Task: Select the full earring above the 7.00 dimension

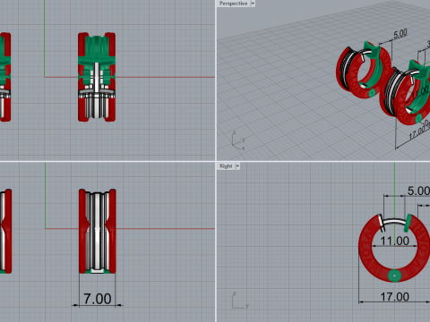Action: [x=98, y=231]
